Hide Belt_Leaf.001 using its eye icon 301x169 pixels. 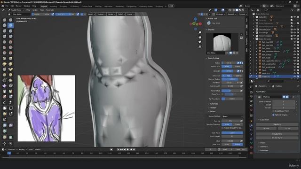point(295,42)
